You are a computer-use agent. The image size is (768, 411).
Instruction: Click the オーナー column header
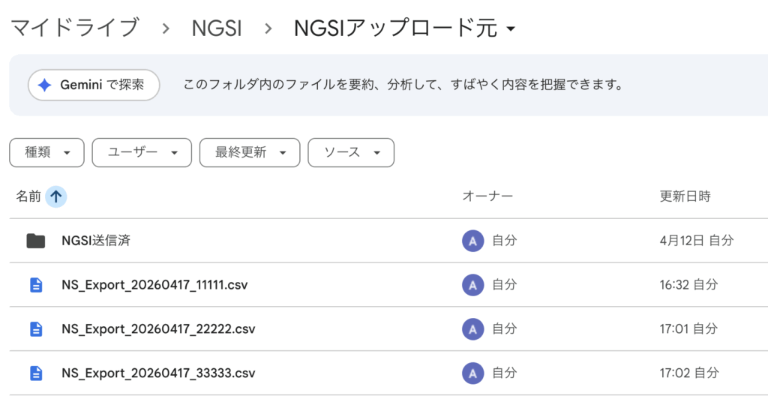(x=487, y=196)
